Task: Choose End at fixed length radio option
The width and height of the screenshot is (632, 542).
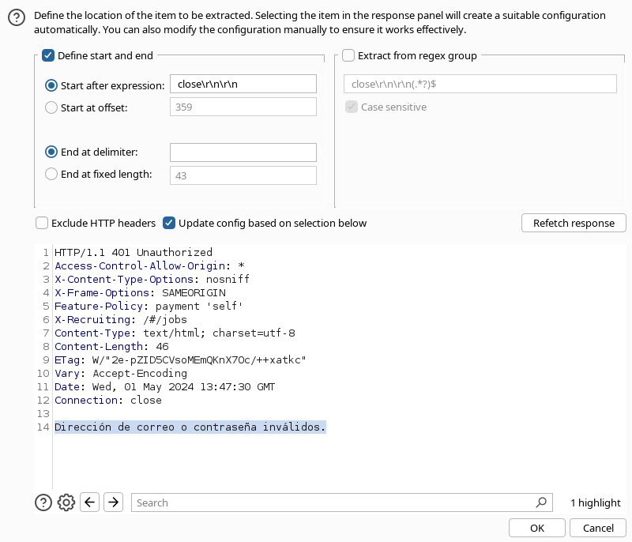Action: 51,175
